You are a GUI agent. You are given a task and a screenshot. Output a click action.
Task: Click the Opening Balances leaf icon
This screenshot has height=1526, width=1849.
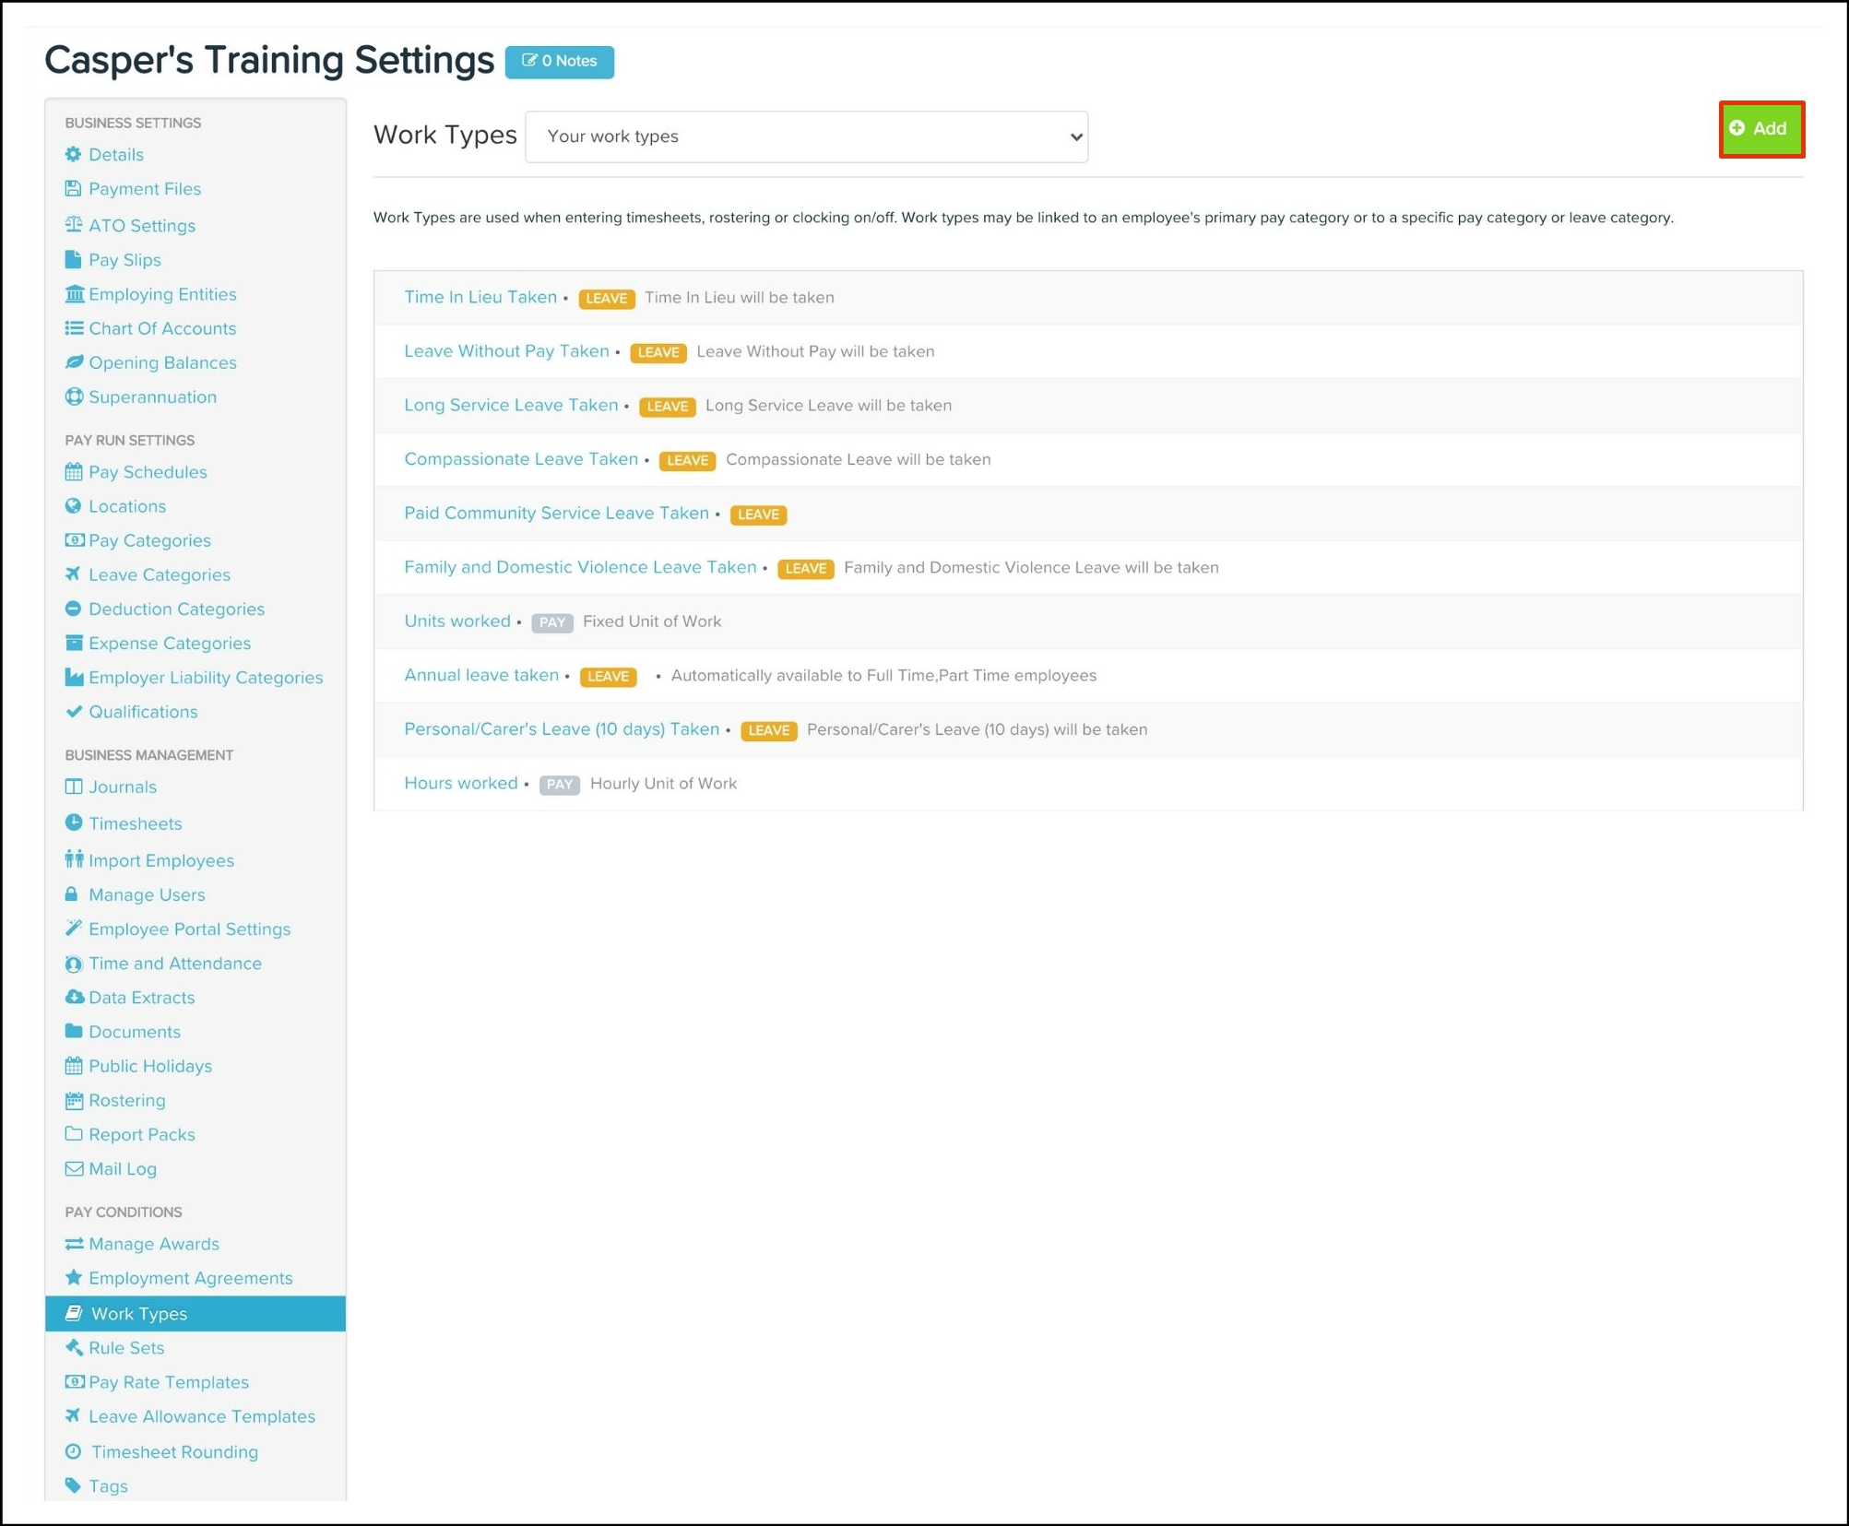click(x=74, y=362)
